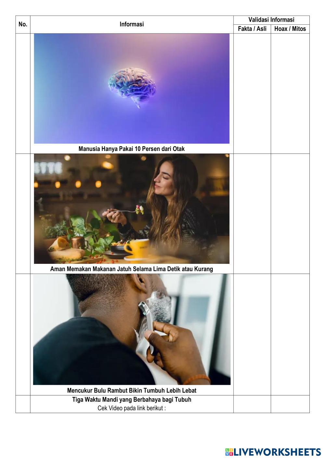The image size is (325, 460).
Task: Click 'Cek Video pada link berikut' text
Action: [132, 408]
